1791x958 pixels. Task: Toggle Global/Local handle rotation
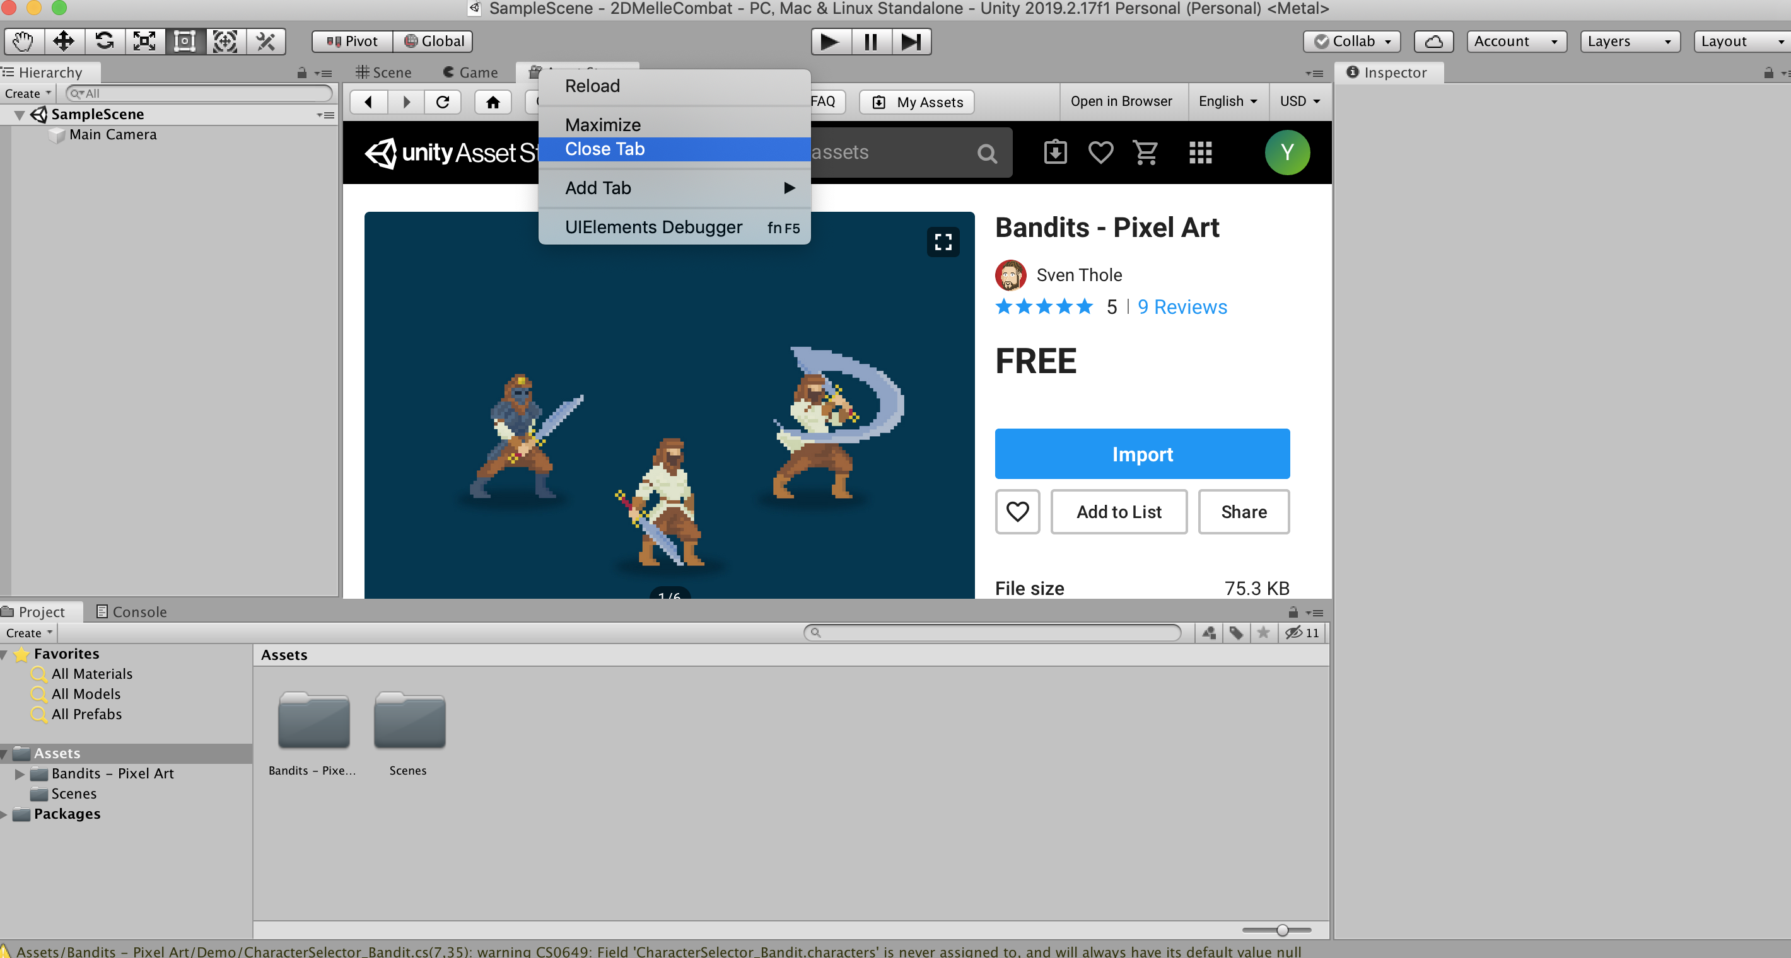434,41
